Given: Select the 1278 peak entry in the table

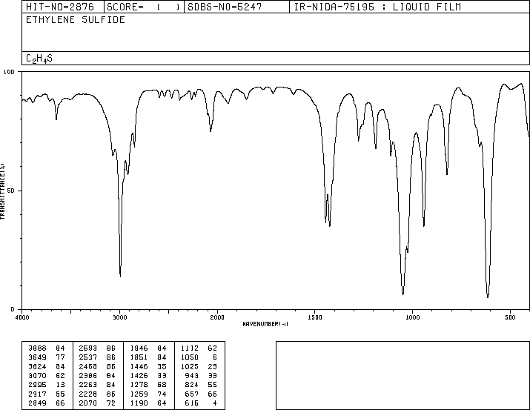Looking at the screenshot, I should (148, 385).
